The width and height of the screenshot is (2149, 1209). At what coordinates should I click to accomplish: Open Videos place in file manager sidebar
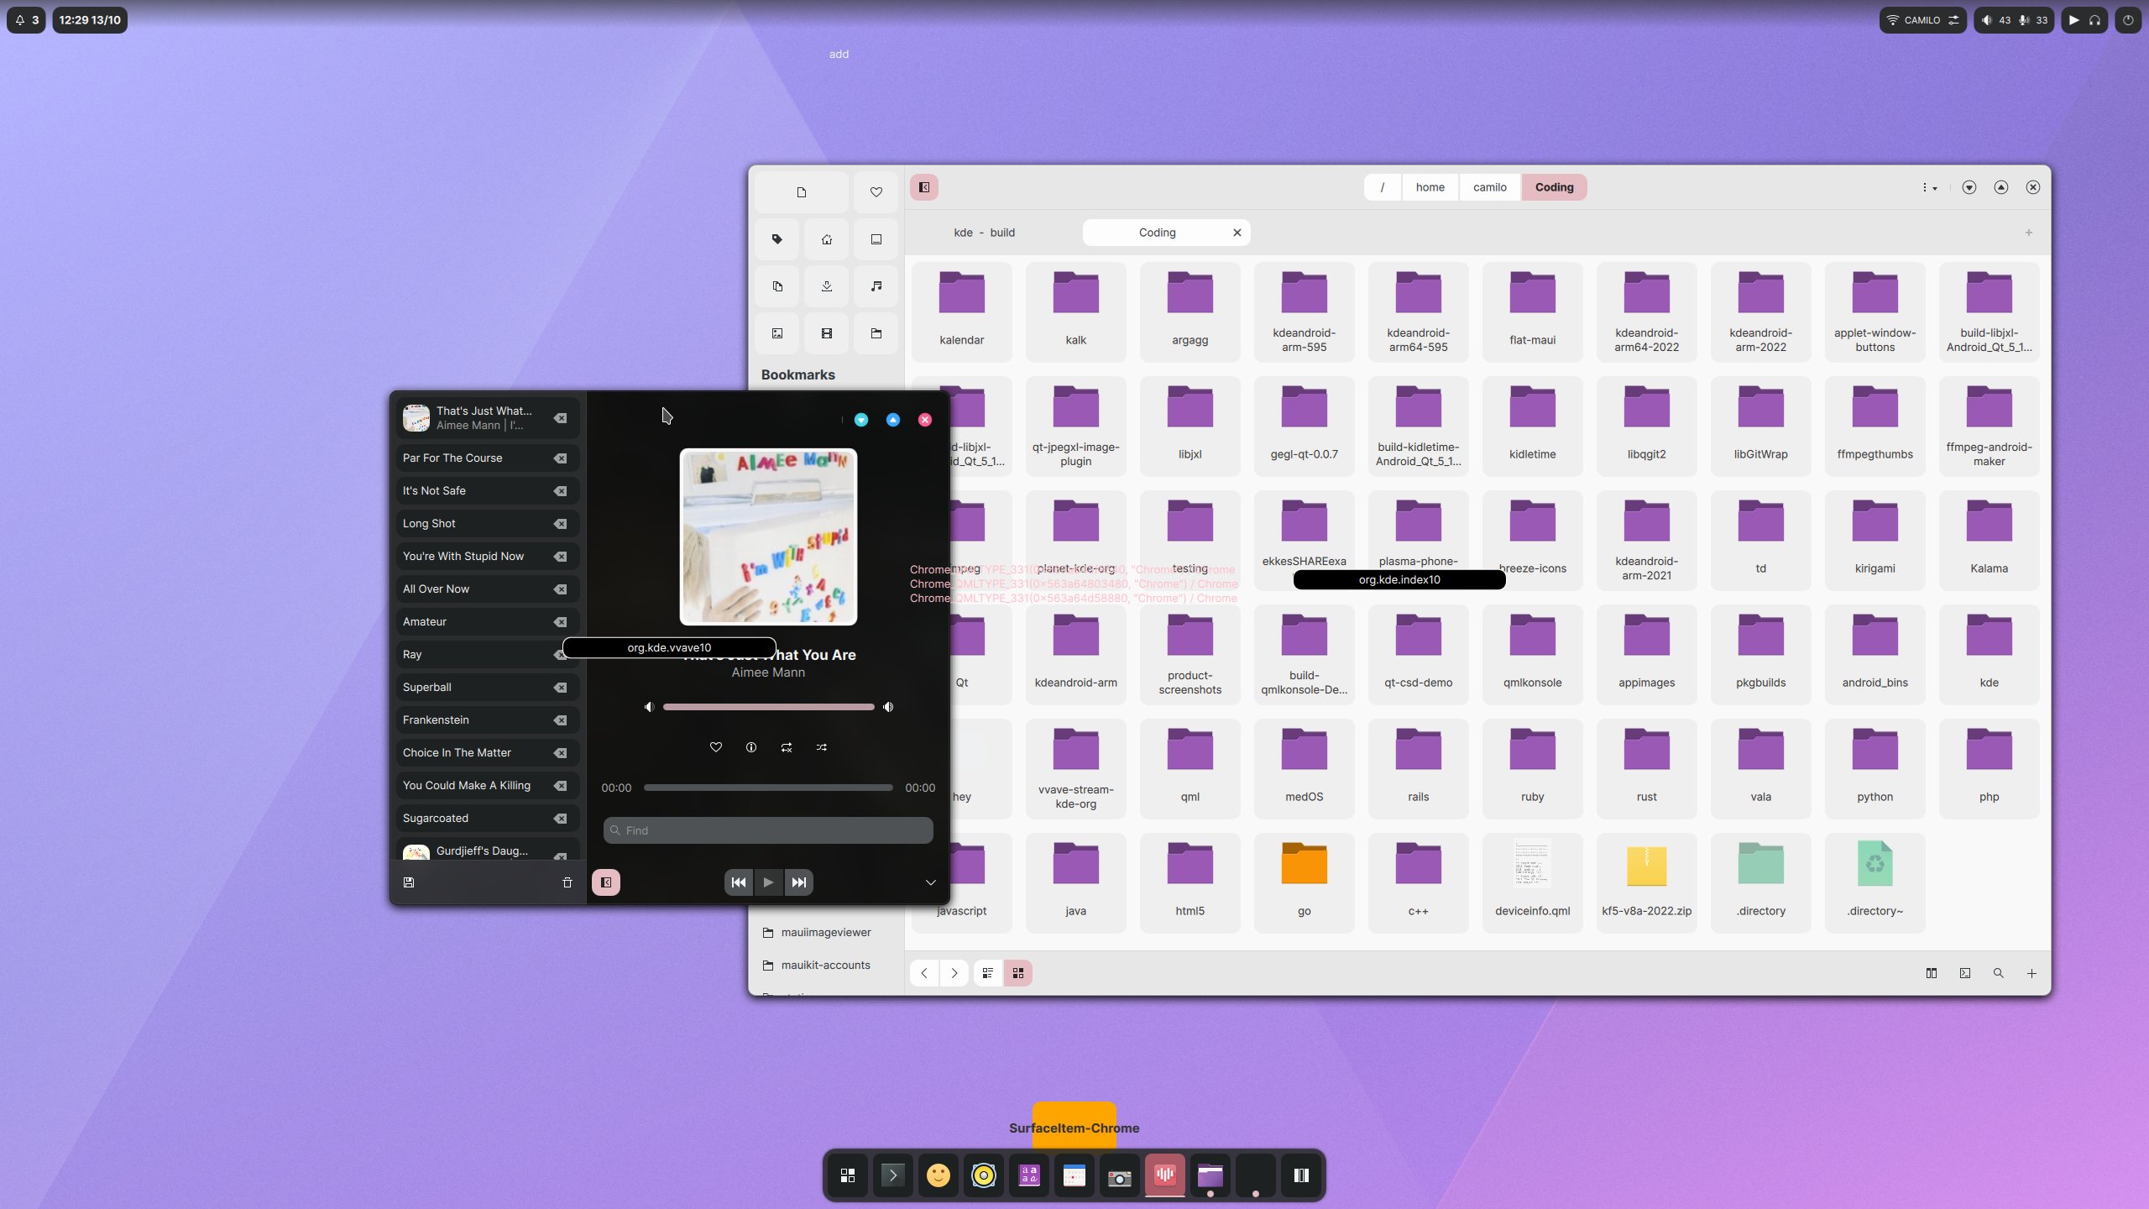827,333
